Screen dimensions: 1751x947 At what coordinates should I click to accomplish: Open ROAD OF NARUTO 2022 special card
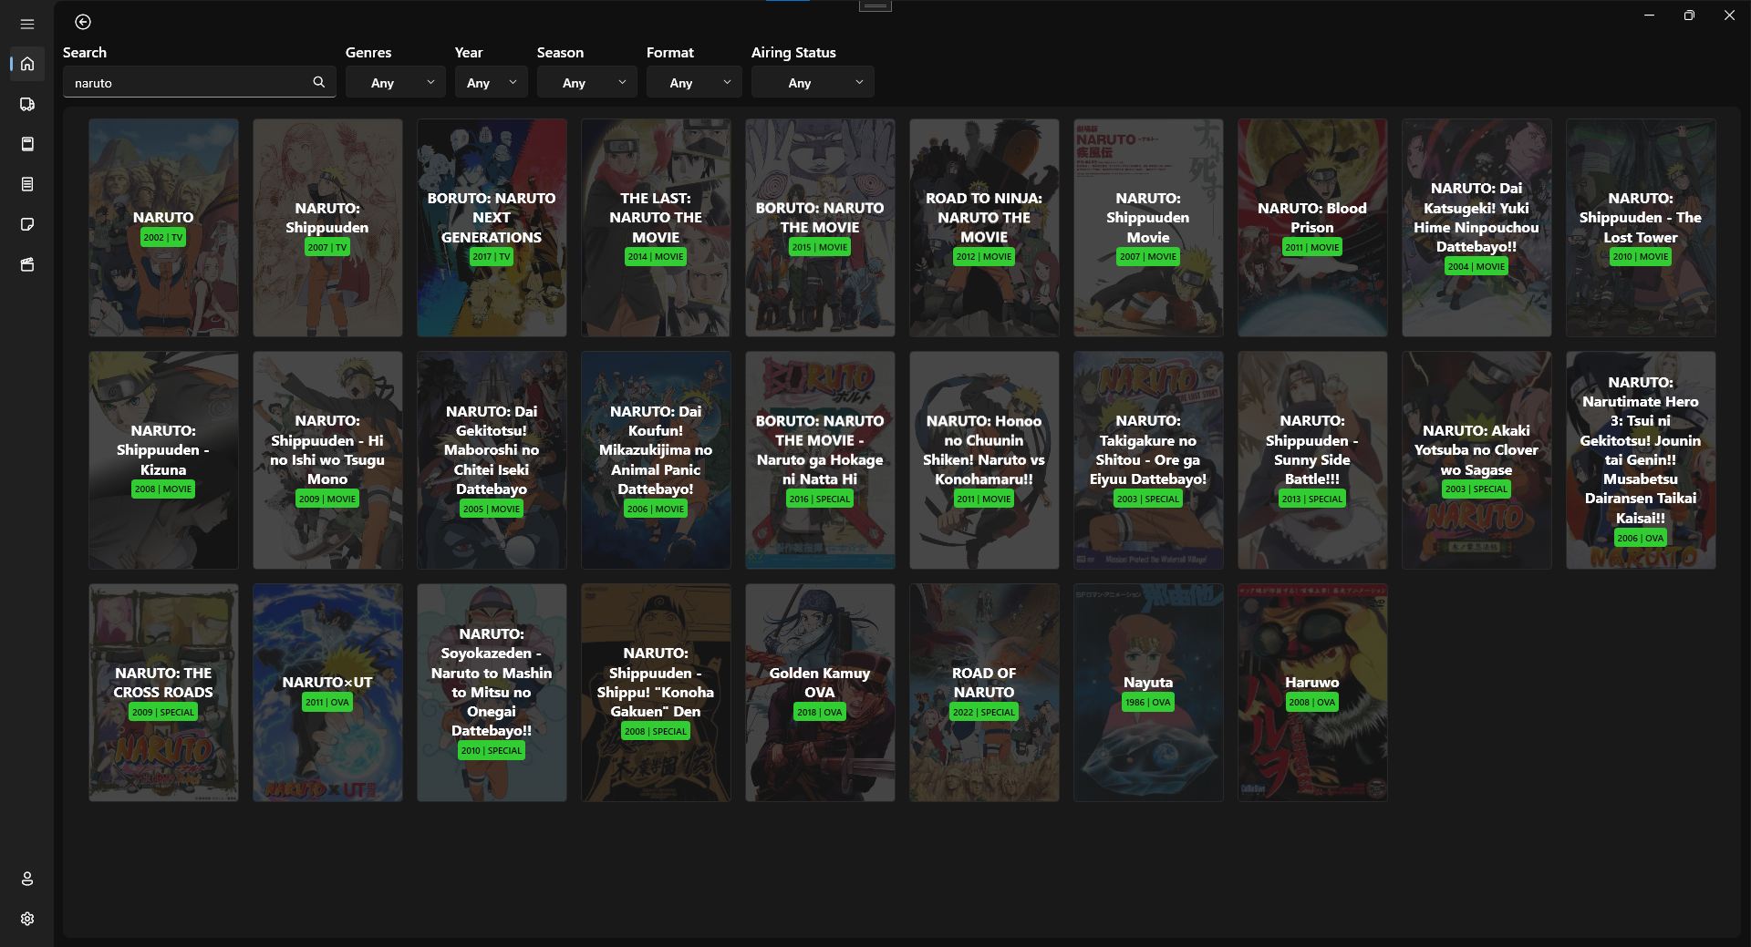pos(984,693)
